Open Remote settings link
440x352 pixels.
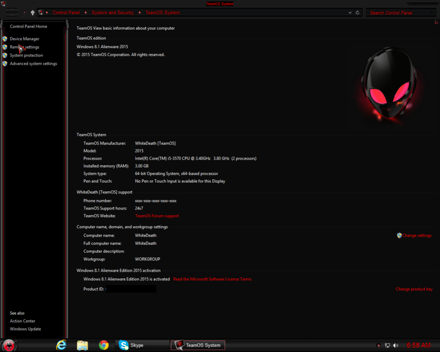pyautogui.click(x=24, y=47)
